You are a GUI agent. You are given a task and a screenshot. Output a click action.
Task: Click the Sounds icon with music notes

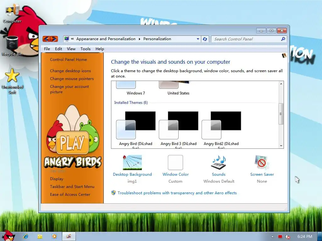pyautogui.click(x=219, y=163)
